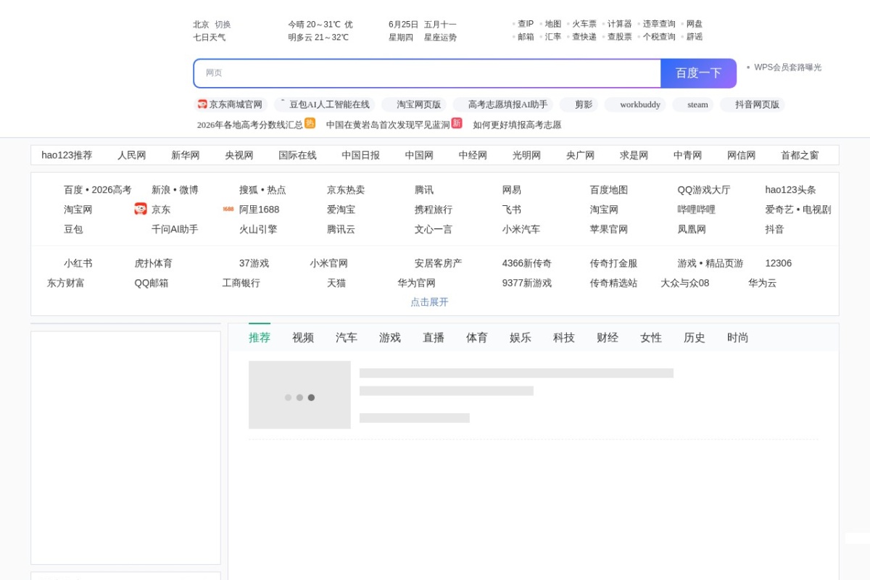Select the 科技 news tab
Viewport: 870px width, 580px height.
click(x=564, y=337)
